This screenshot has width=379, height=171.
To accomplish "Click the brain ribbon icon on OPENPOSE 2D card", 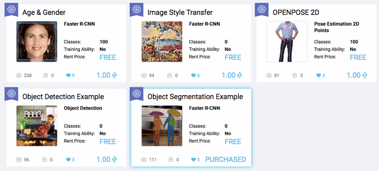I will click(261, 9).
